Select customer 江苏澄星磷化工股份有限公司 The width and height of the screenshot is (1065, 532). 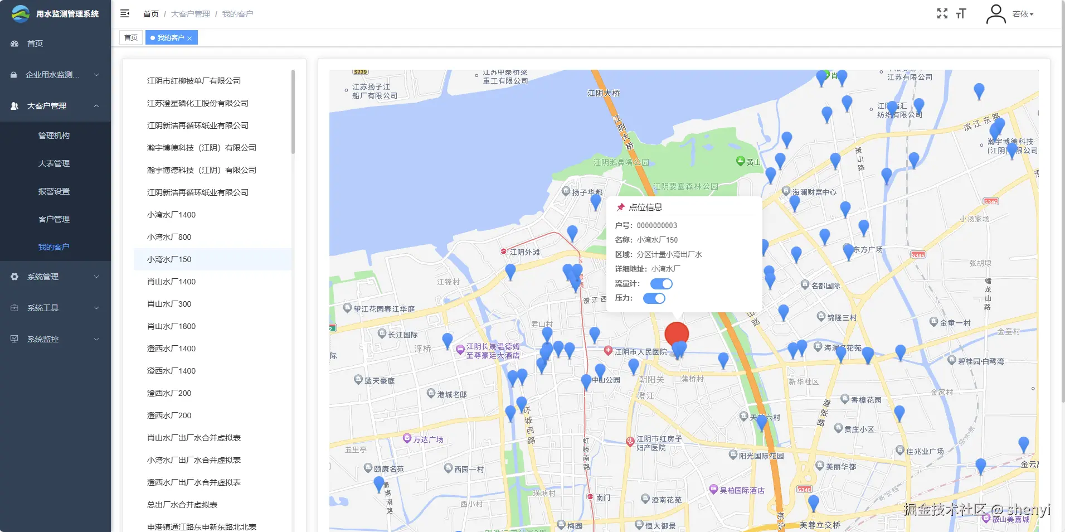point(212,103)
